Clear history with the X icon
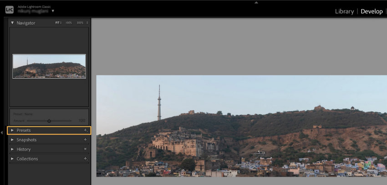The height and width of the screenshot is (185, 387). click(x=86, y=149)
